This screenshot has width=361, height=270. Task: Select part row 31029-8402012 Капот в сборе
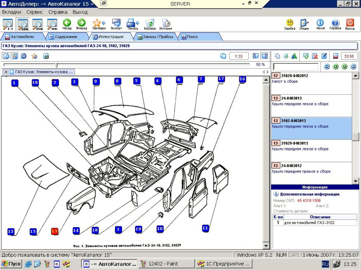[x=312, y=83]
